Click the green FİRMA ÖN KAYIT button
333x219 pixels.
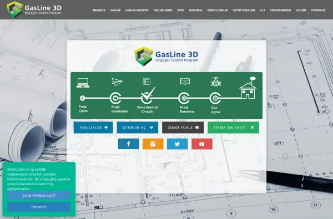click(x=234, y=128)
